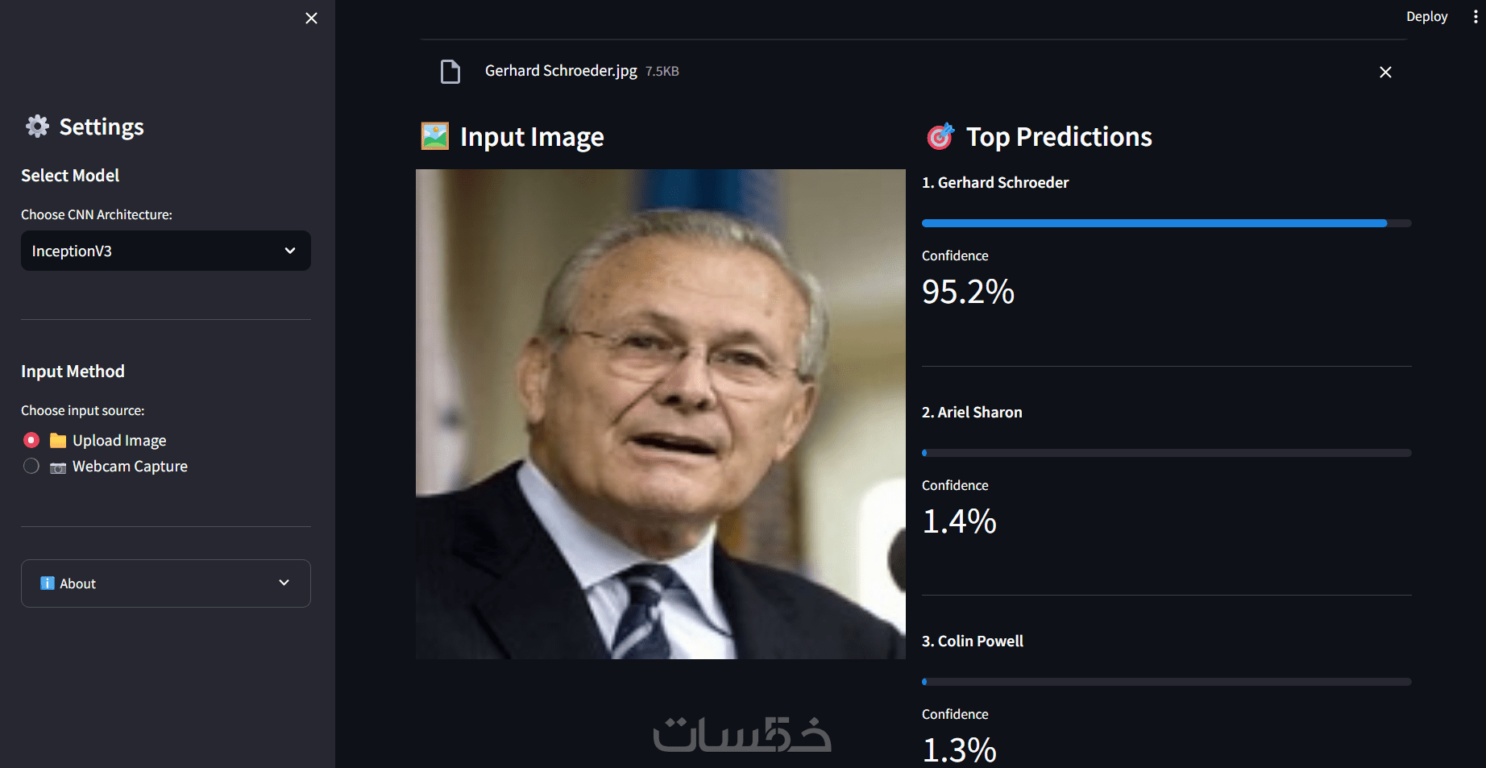Click the uploaded face input image
The height and width of the screenshot is (768, 1486).
[660, 413]
